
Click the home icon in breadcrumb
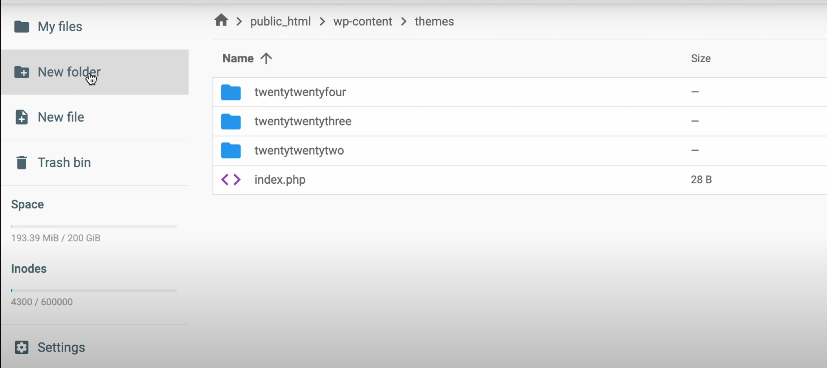[221, 21]
